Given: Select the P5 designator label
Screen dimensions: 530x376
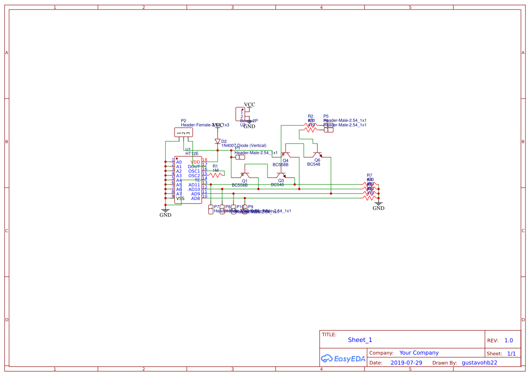Looking at the screenshot, I should point(326,116).
